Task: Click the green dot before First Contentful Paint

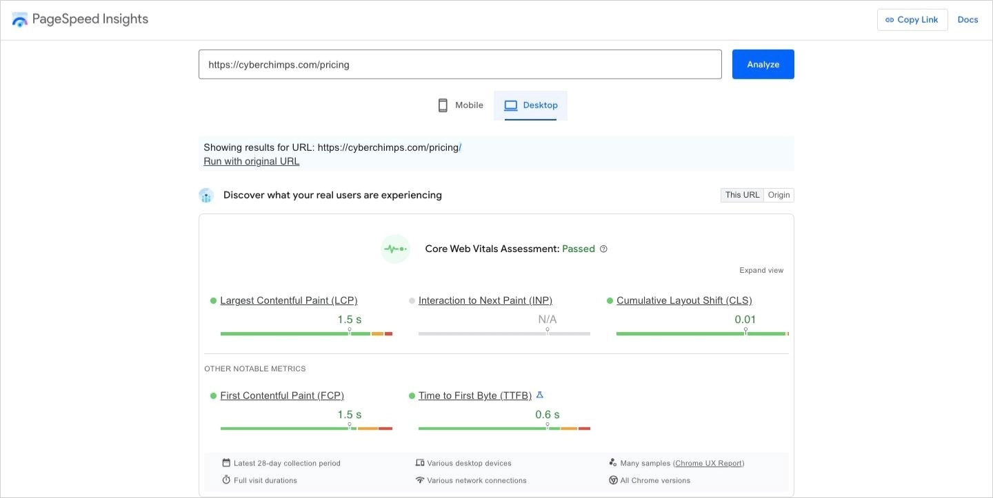Action: (x=214, y=396)
